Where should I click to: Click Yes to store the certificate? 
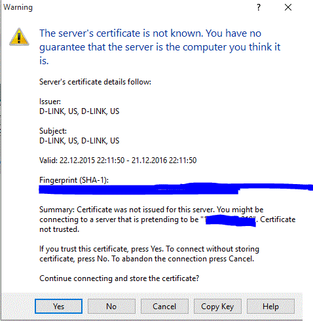pos(58,306)
